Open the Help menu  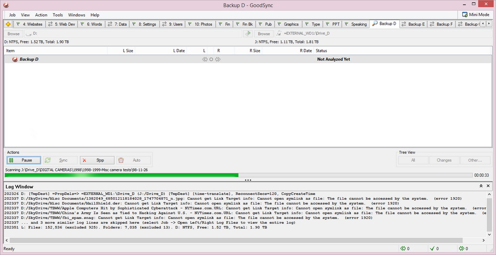click(x=95, y=15)
